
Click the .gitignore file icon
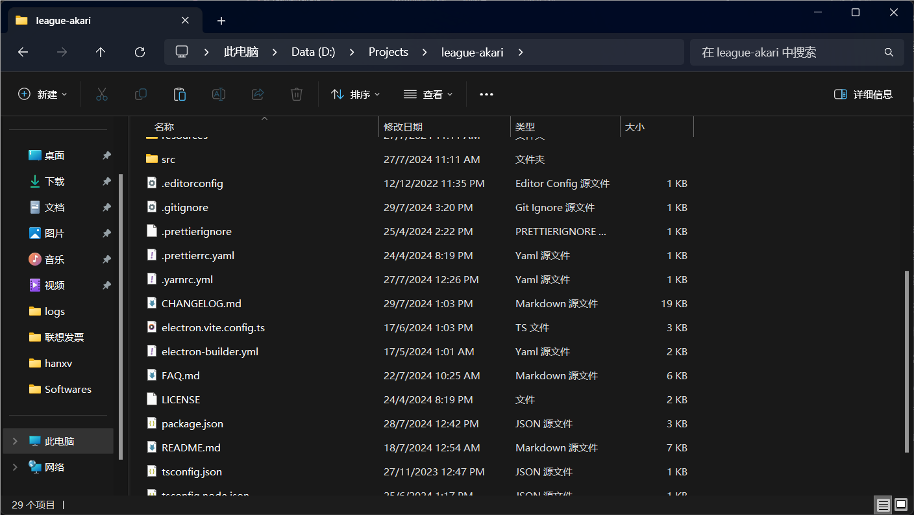coord(152,207)
